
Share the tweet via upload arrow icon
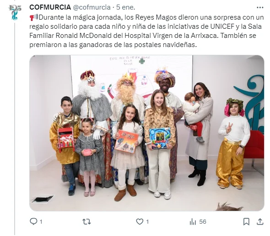click(260, 221)
